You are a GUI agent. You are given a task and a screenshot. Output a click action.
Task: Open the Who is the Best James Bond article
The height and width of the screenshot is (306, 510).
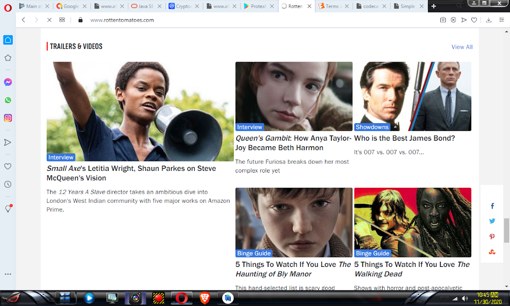[404, 138]
